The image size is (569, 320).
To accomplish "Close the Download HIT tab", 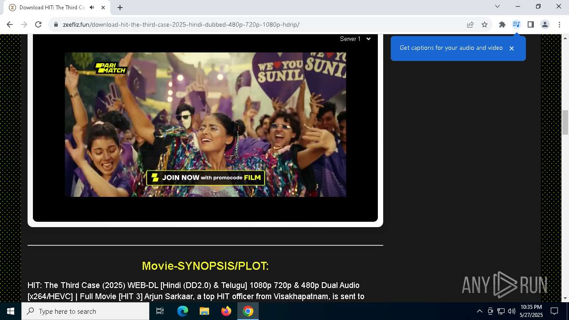I will pos(103,8).
